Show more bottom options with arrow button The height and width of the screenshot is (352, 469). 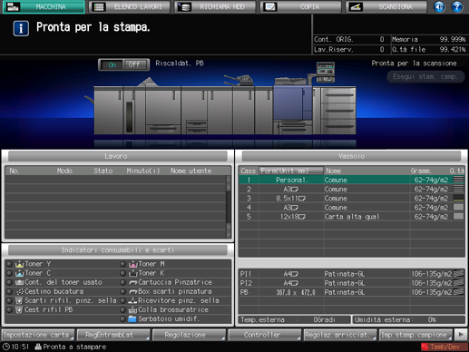[461, 335]
